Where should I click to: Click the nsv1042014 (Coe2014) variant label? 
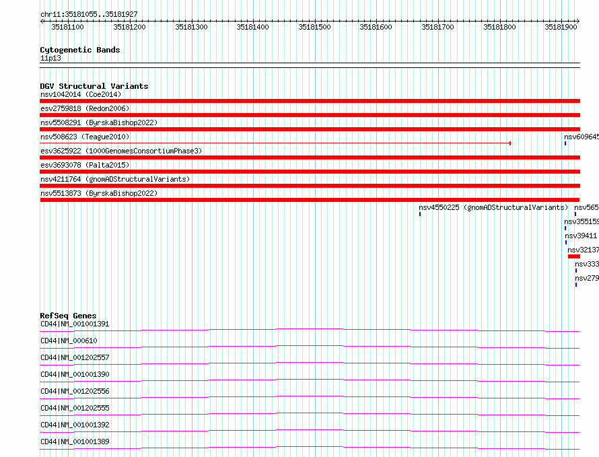81,94
